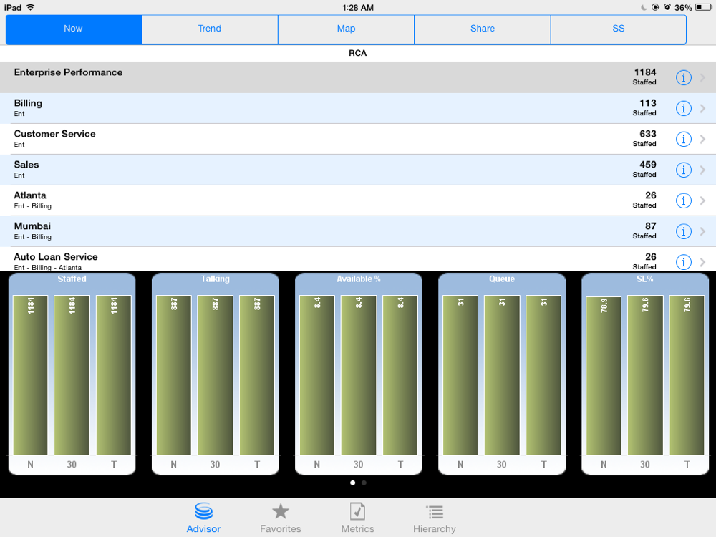Image resolution: width=716 pixels, height=537 pixels.
Task: Tap the Available % chart header
Action: (x=359, y=279)
